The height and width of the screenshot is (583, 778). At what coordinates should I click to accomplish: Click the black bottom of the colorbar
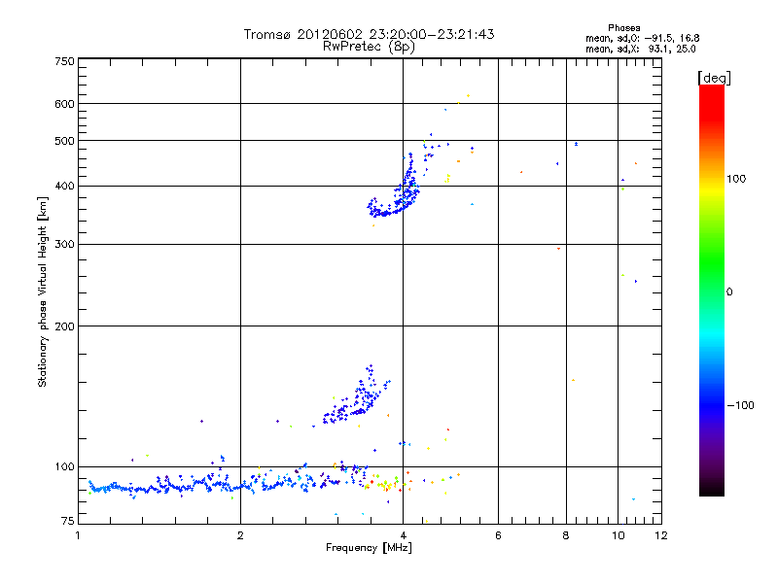[x=712, y=490]
